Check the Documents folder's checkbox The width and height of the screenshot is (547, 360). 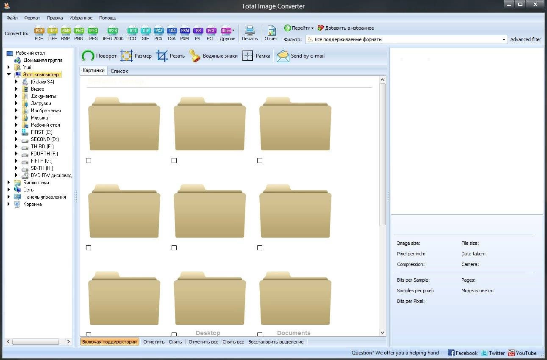pos(260,335)
